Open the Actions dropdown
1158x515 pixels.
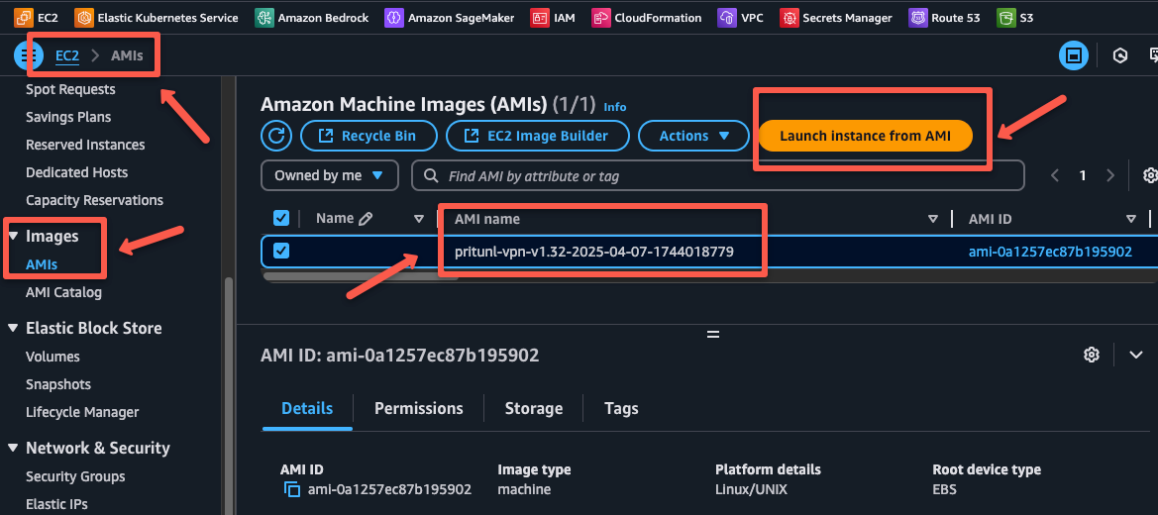pos(694,136)
